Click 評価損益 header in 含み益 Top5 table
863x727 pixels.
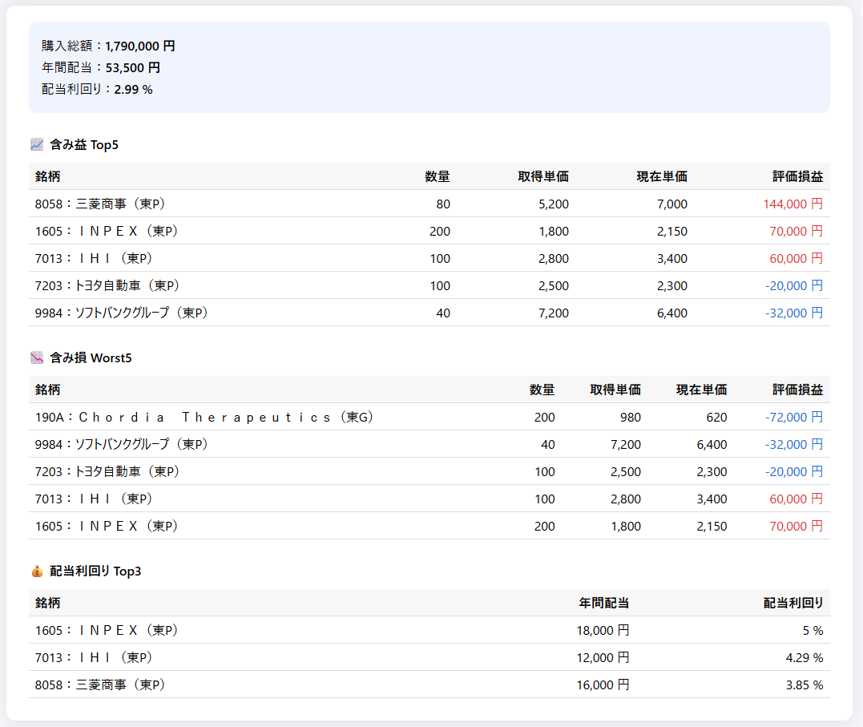tap(797, 177)
